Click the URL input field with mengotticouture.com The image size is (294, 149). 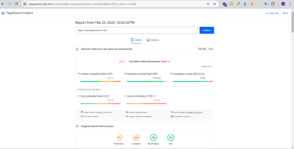click(136, 30)
